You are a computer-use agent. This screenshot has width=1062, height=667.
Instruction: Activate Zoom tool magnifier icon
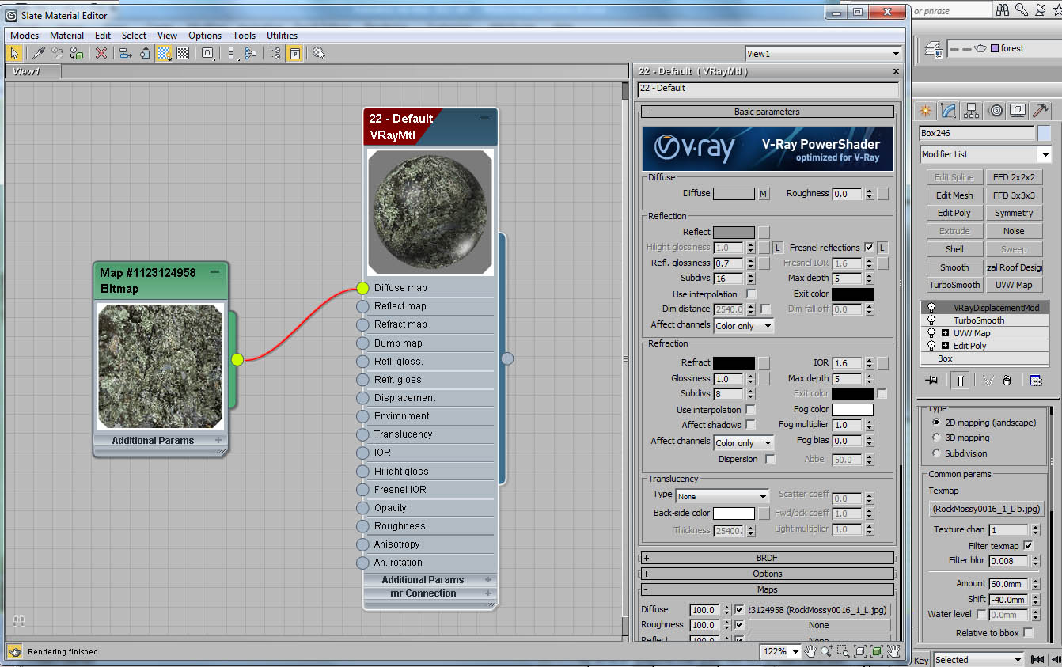827,651
